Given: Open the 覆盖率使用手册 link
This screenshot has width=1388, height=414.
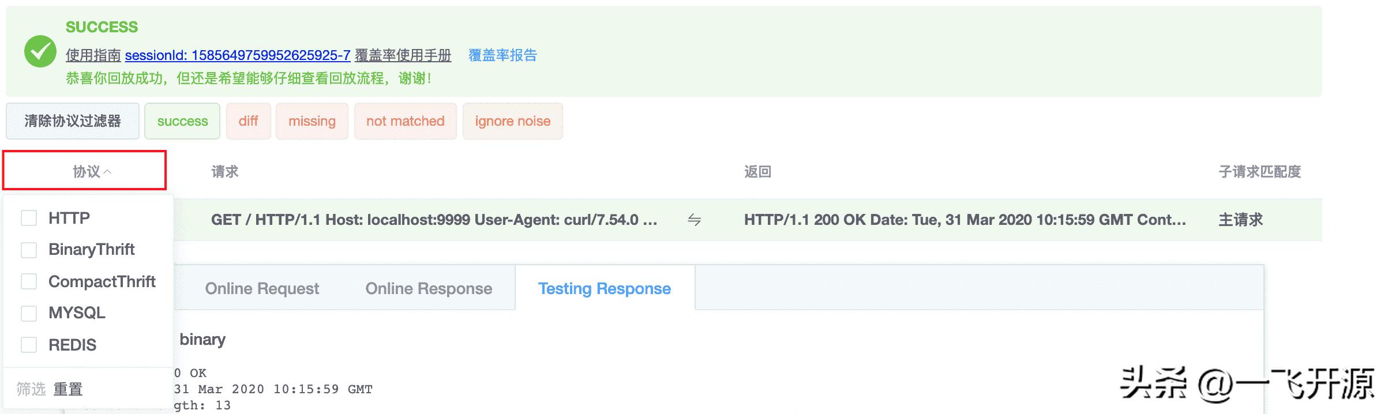Looking at the screenshot, I should (x=403, y=55).
